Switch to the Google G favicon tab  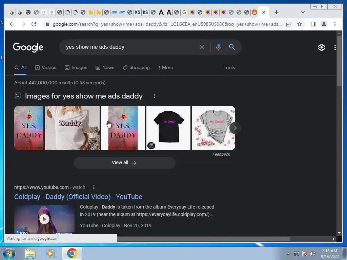[184, 12]
